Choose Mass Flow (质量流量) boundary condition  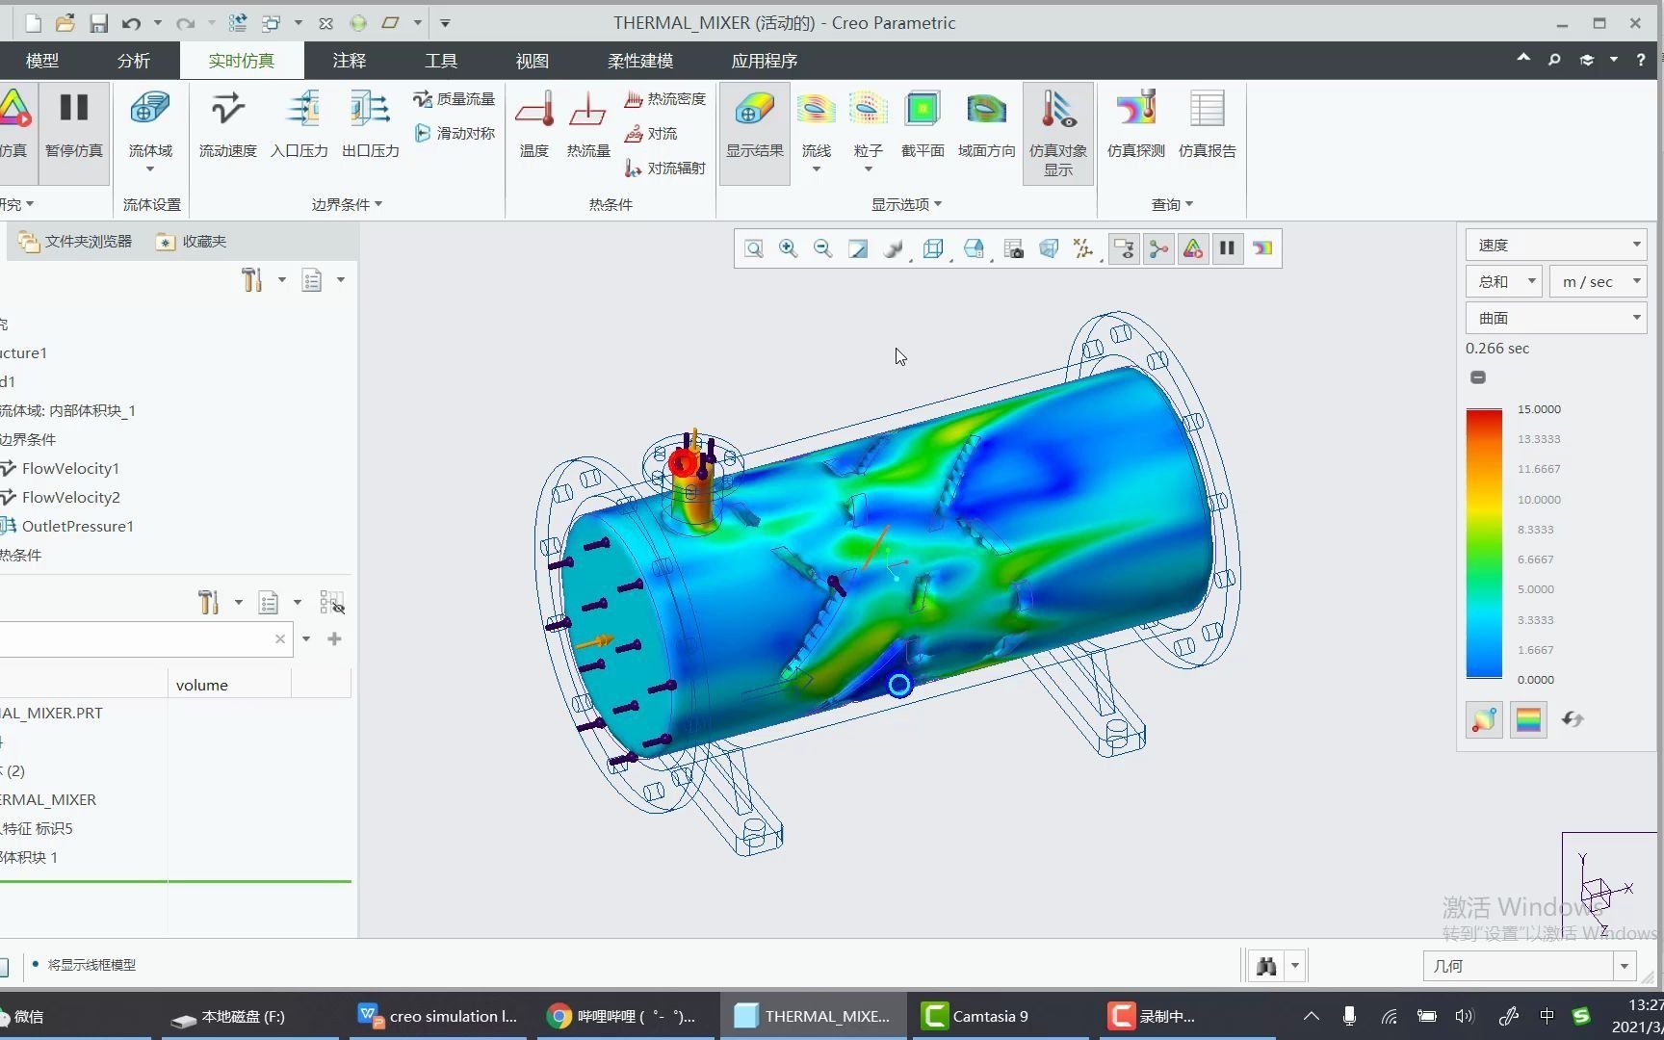[x=454, y=98]
